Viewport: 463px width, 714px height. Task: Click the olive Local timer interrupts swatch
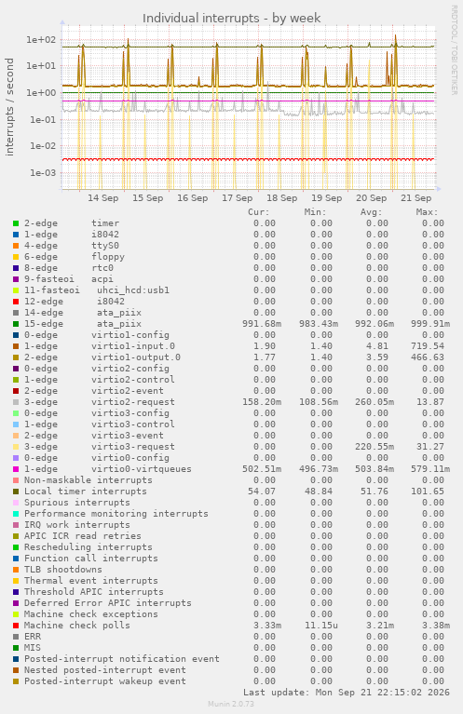click(16, 492)
